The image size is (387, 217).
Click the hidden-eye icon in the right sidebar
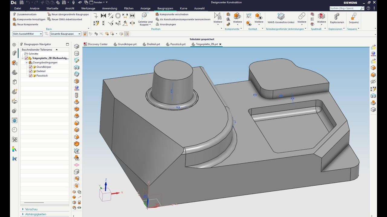pos(373,82)
